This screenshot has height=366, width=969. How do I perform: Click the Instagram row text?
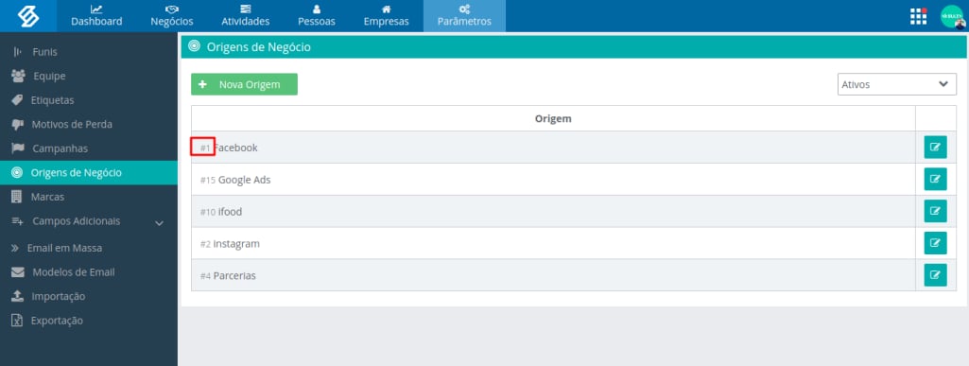(236, 244)
